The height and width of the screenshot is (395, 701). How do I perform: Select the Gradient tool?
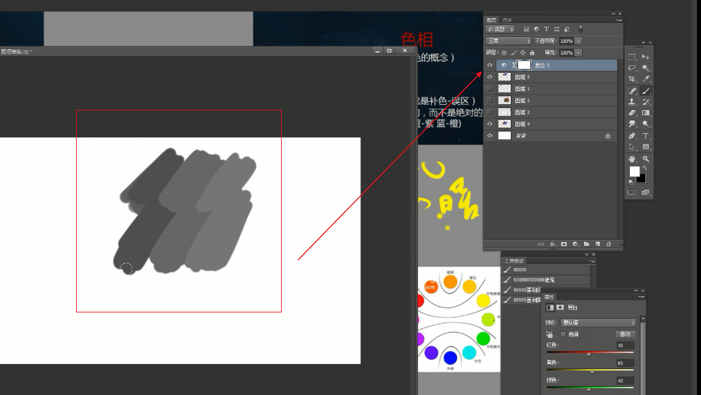(646, 113)
